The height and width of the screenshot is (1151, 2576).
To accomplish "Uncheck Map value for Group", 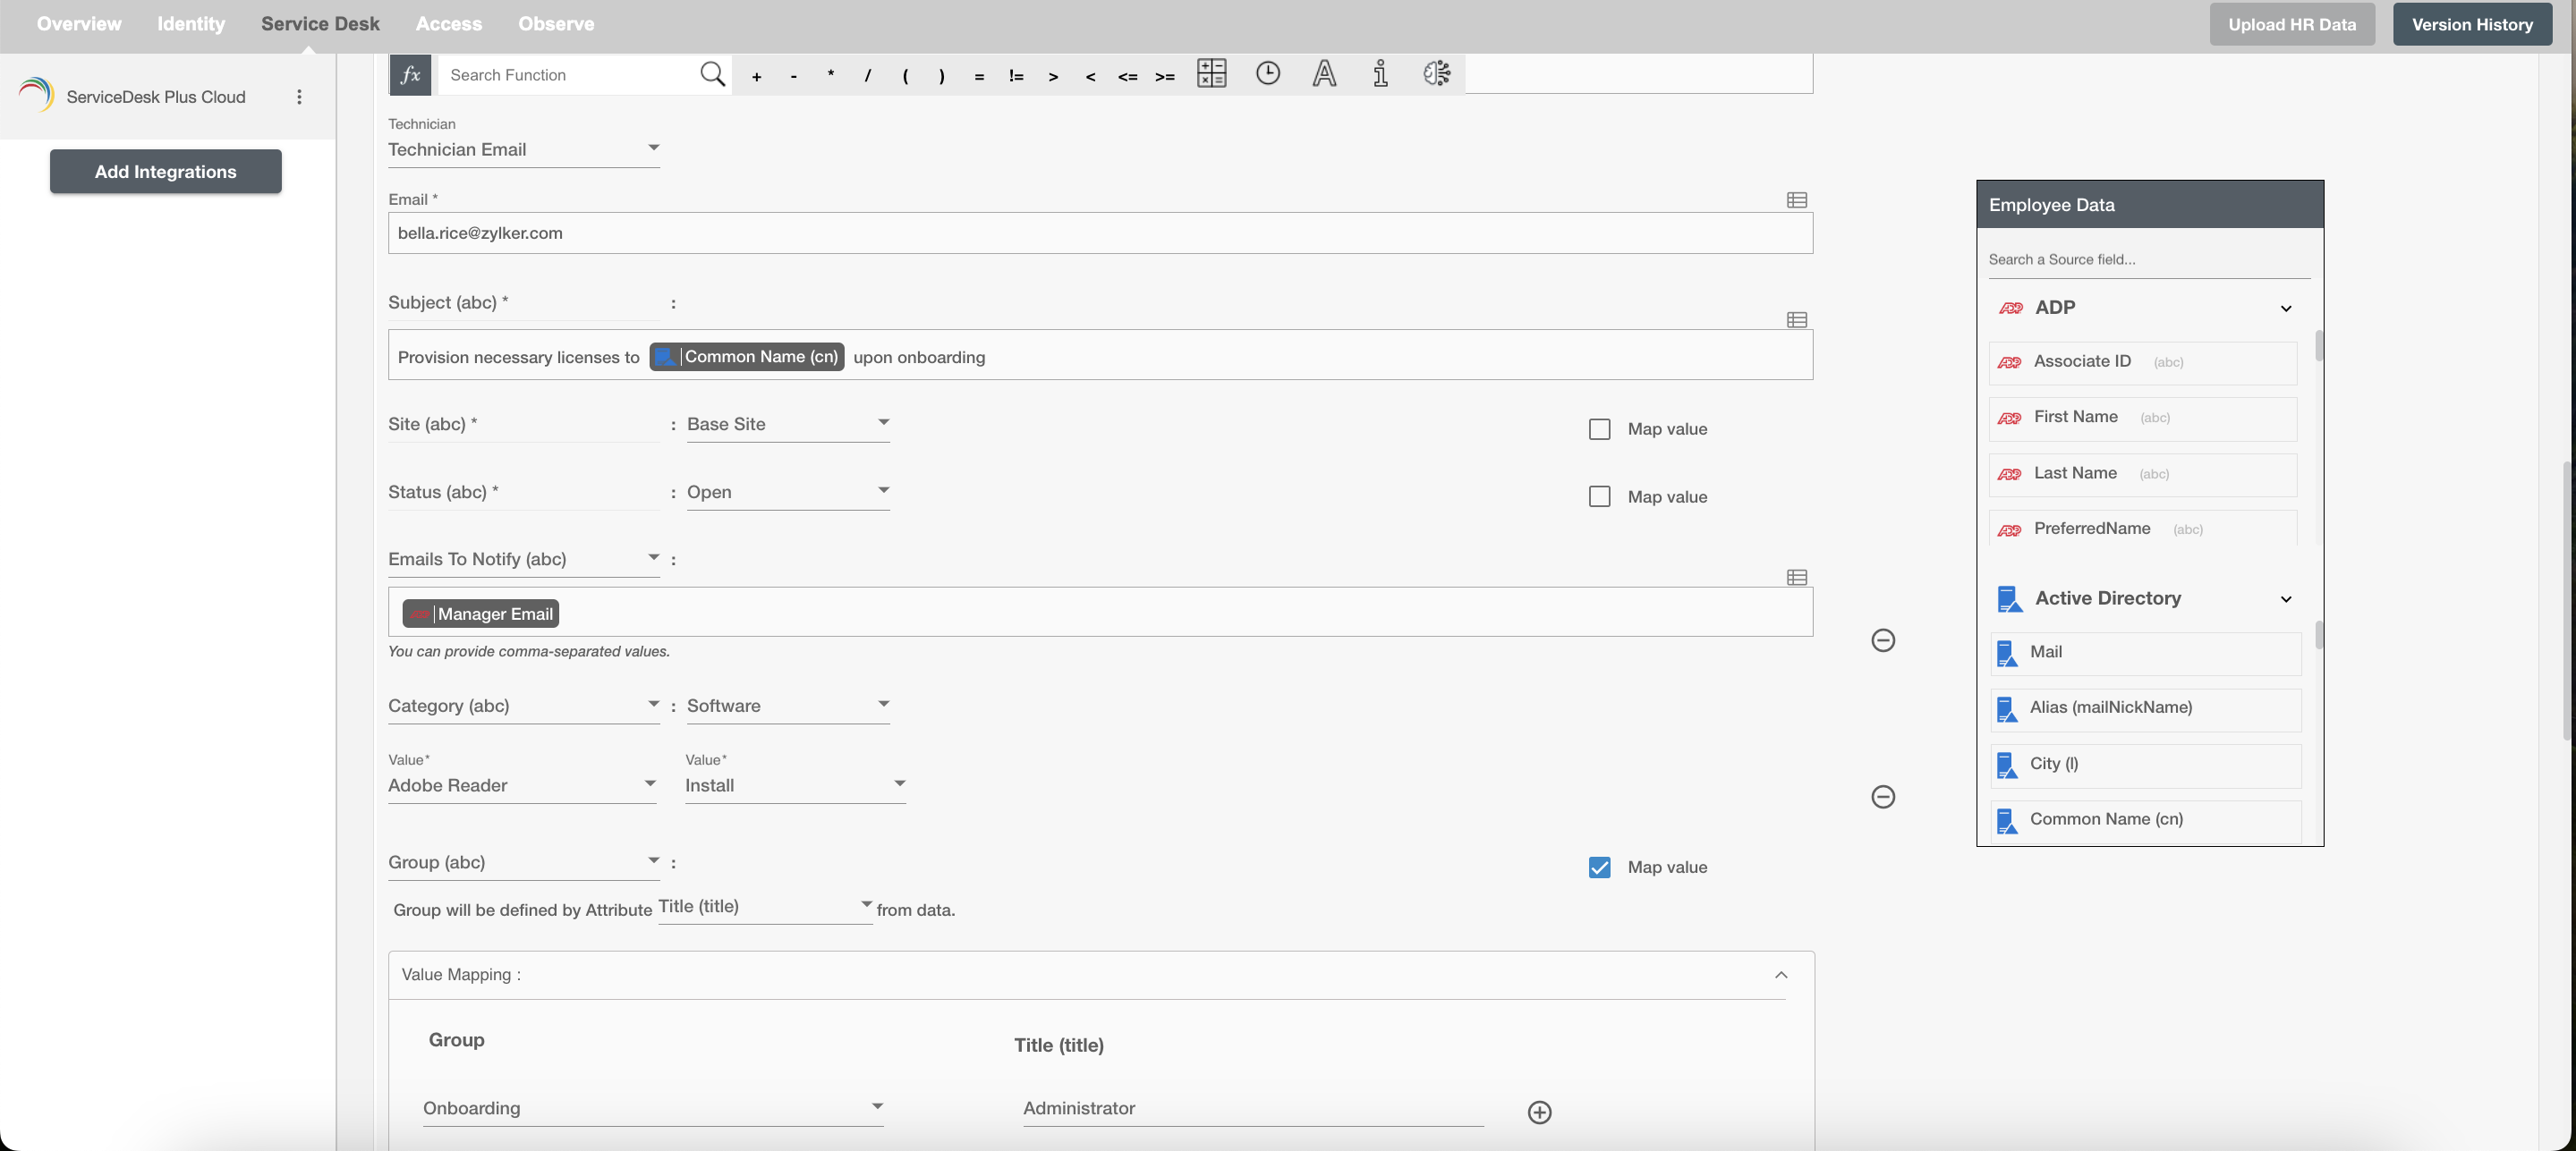I will tap(1599, 868).
